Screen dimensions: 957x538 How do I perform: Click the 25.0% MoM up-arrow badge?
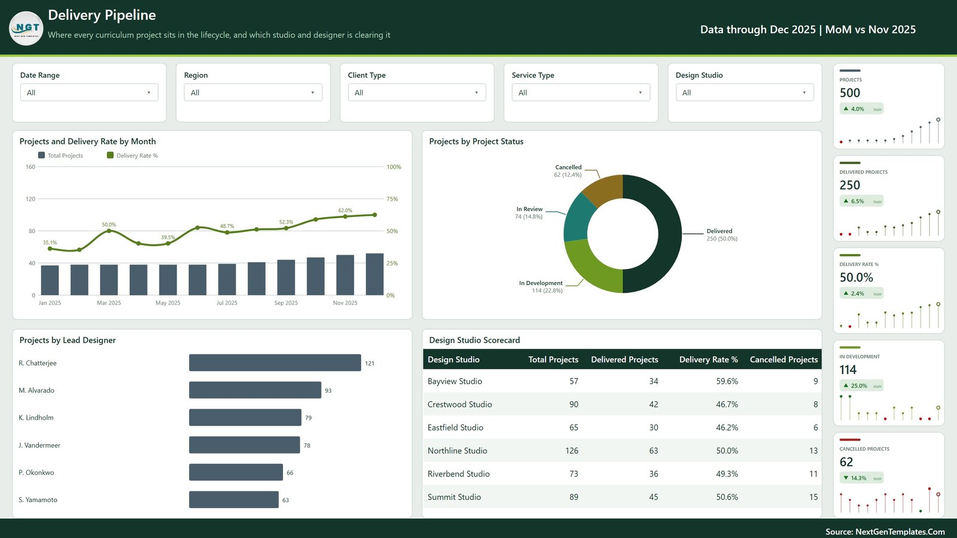coord(862,386)
